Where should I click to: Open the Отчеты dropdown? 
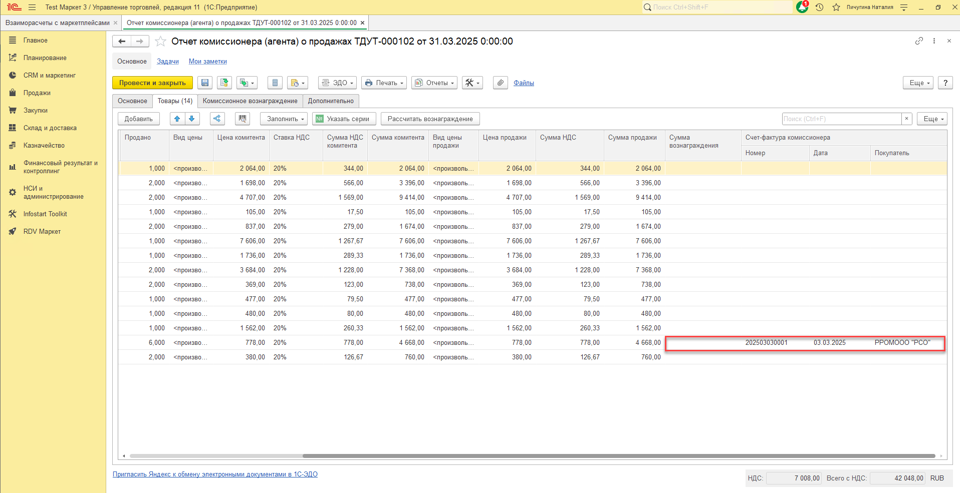(x=434, y=83)
